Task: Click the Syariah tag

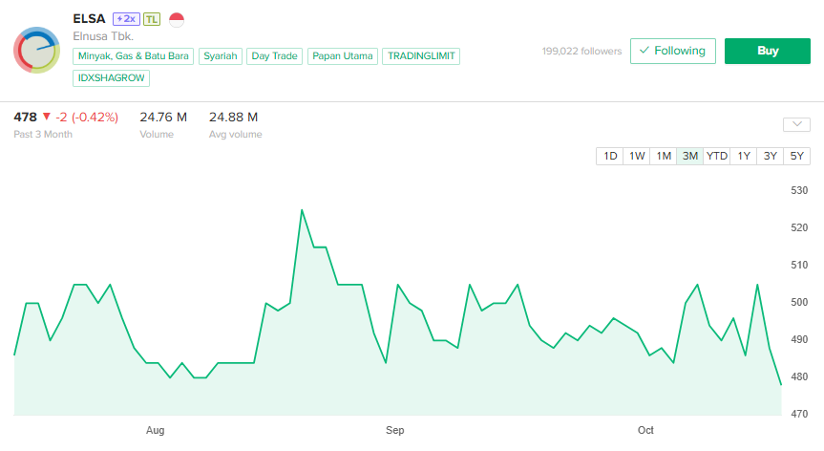Action: tap(221, 56)
